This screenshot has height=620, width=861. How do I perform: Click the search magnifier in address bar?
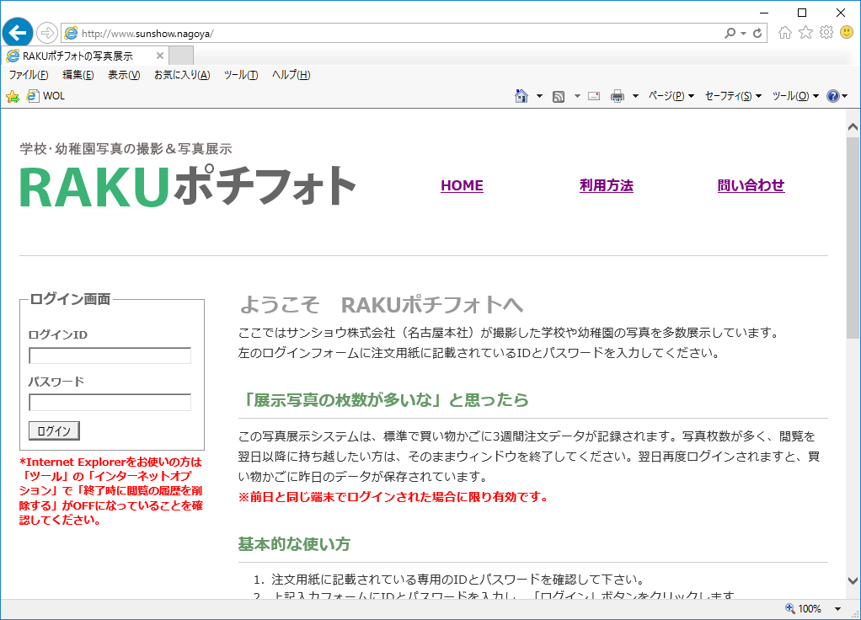click(730, 33)
